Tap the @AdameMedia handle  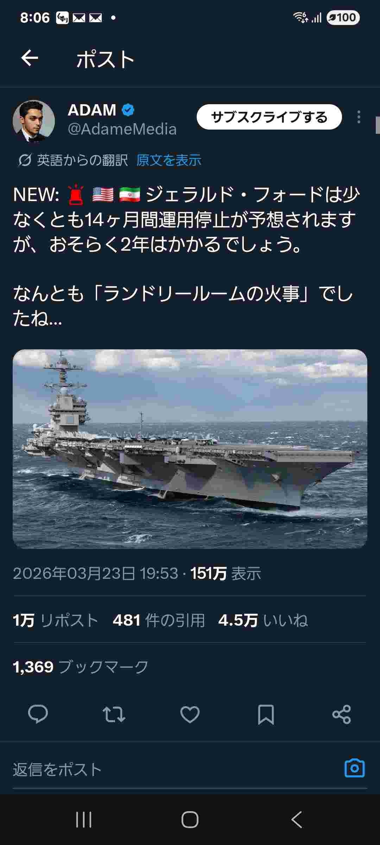point(122,129)
